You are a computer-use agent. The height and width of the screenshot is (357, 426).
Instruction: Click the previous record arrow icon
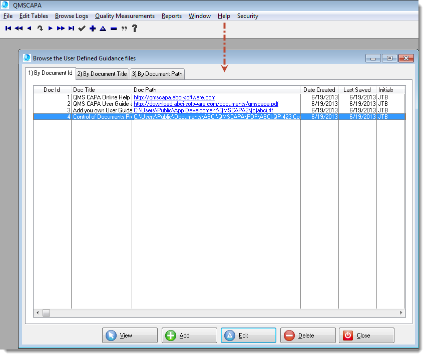tap(29, 28)
